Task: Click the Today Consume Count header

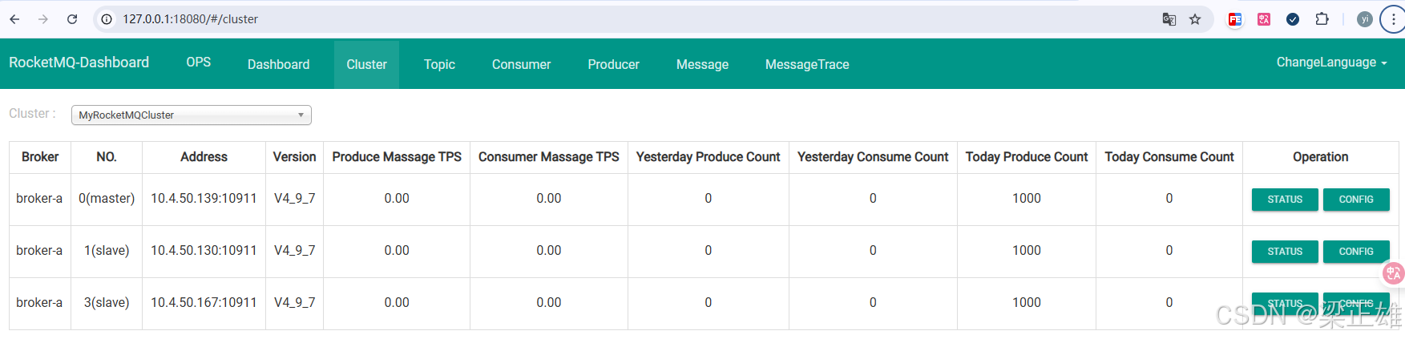Action: [1169, 157]
